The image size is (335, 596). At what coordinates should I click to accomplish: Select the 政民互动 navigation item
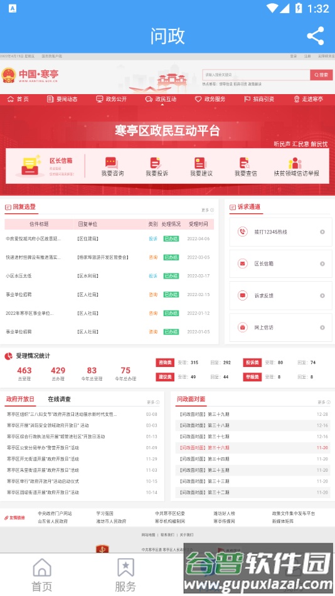pos(161,99)
